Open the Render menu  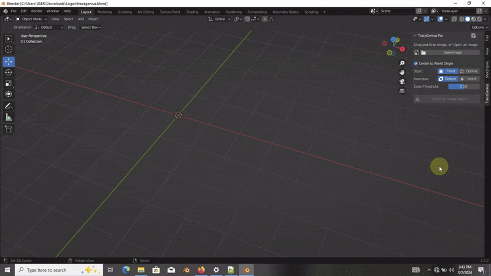[37, 11]
